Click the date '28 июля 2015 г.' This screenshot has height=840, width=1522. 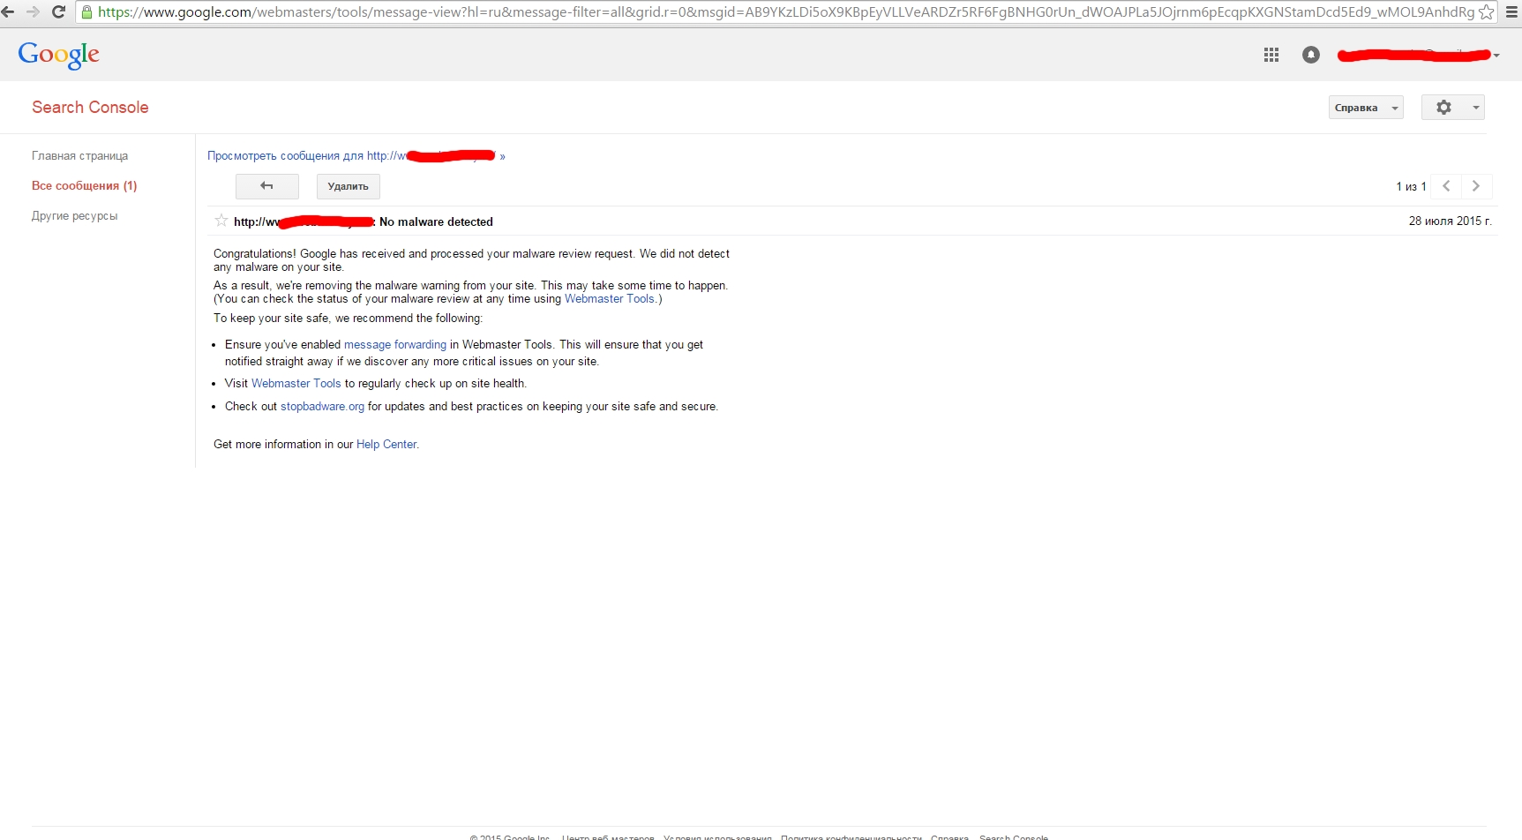(1450, 221)
